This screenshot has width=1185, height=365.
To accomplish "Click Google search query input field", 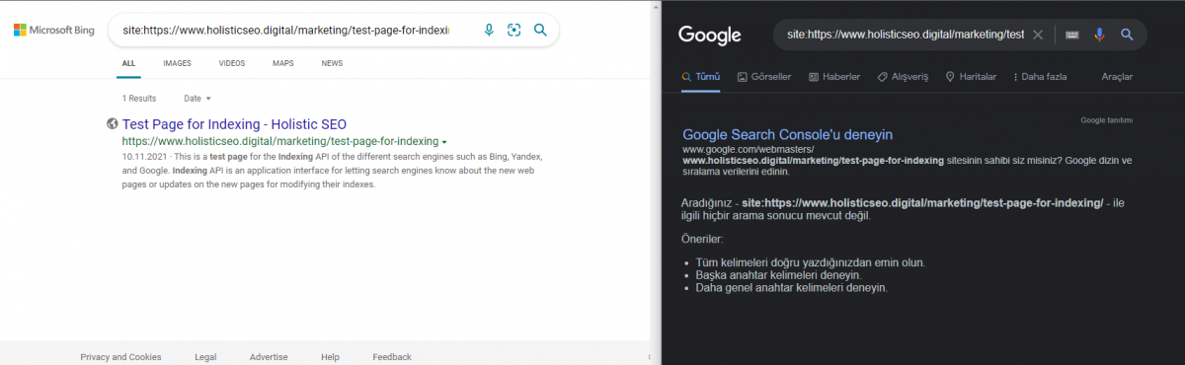I will [x=906, y=35].
